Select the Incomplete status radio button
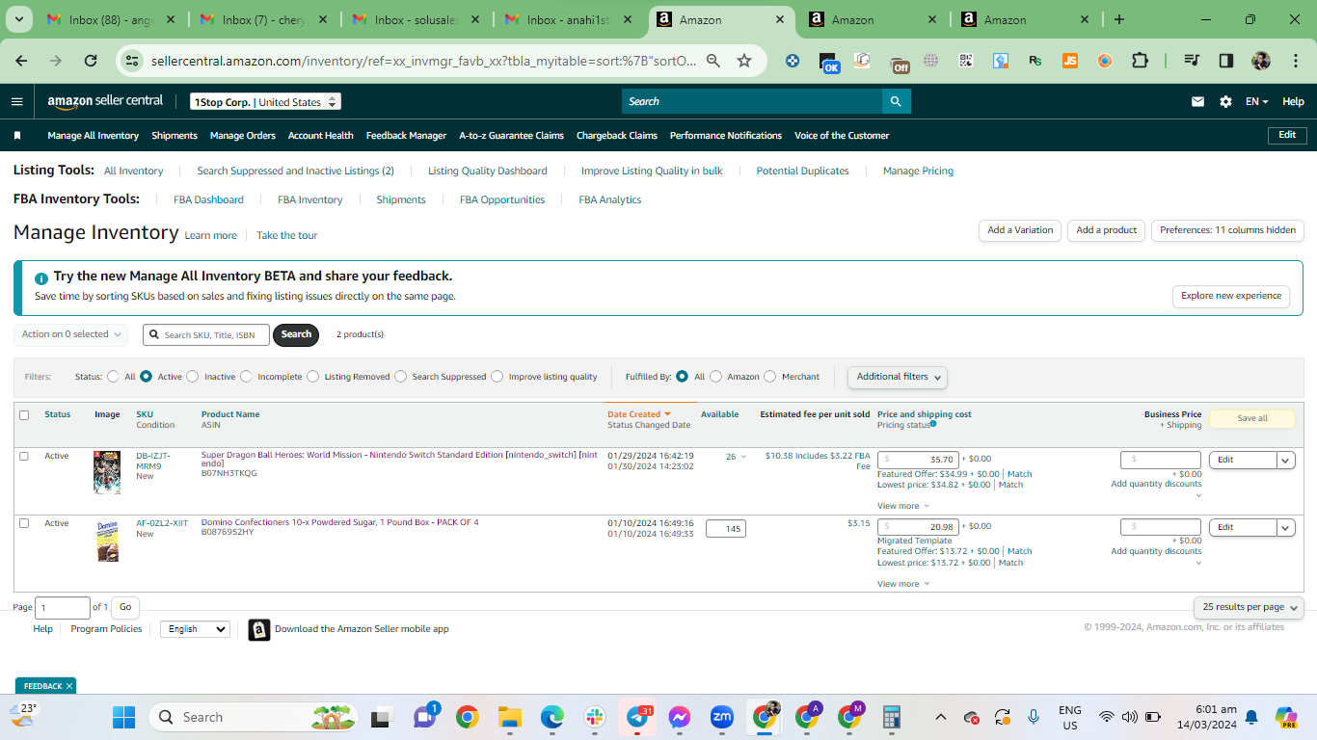This screenshot has height=740, width=1317. [247, 377]
